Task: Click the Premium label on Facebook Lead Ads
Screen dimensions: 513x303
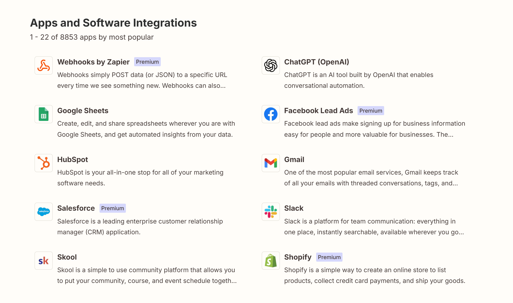Action: coord(371,111)
